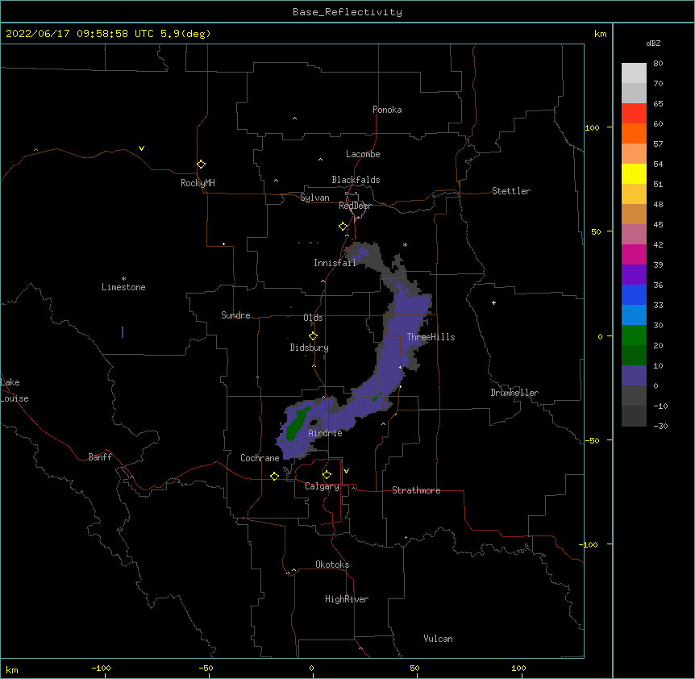Click the Drumheller label

(x=514, y=393)
